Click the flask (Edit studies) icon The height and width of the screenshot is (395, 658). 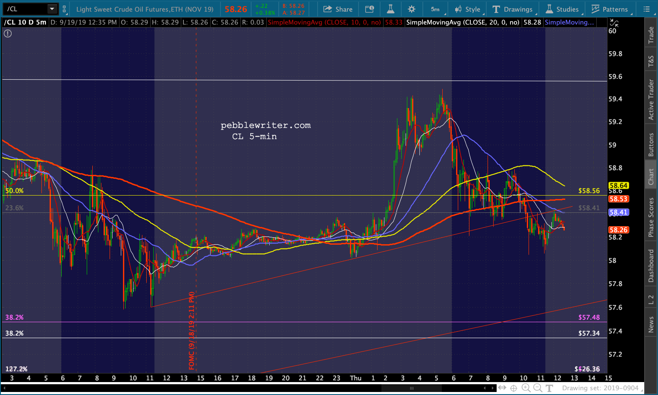pos(390,9)
